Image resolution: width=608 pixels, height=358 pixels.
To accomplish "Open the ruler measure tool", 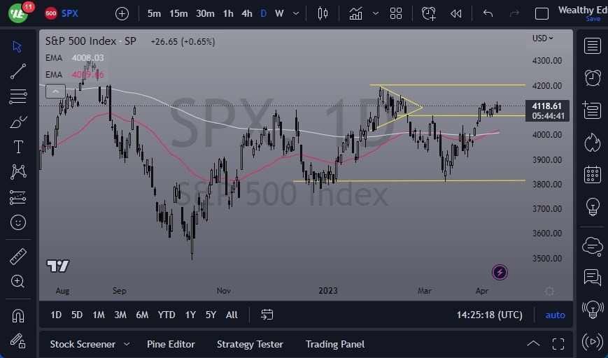I will pyautogui.click(x=18, y=257).
